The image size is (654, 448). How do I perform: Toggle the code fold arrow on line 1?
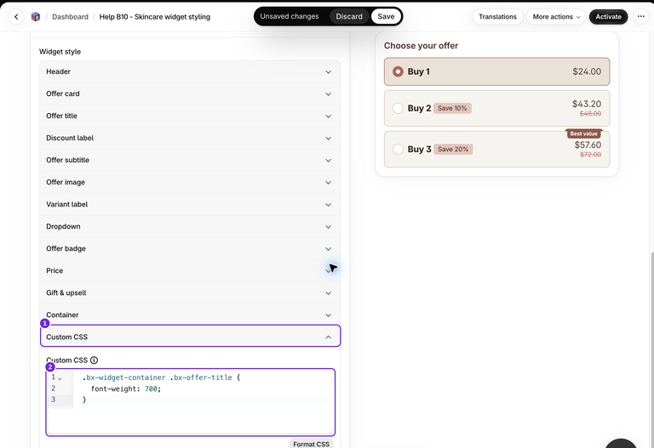(x=60, y=378)
